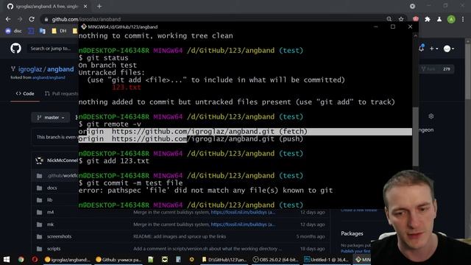Switch to the Pull requests tab
The width and height of the screenshot is (471, 265).
point(62,93)
